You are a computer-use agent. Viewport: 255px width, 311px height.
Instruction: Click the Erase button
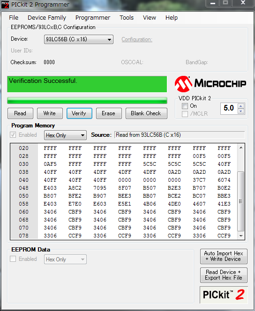[109, 113]
